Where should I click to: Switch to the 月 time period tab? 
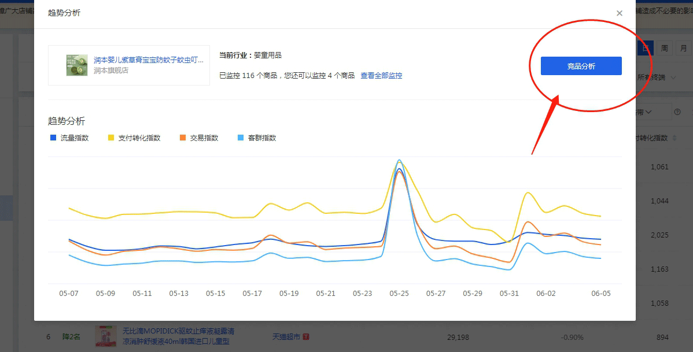[x=683, y=48]
